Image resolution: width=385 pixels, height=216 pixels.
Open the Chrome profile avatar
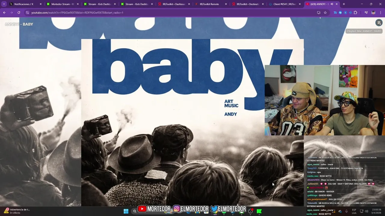tap(373, 13)
